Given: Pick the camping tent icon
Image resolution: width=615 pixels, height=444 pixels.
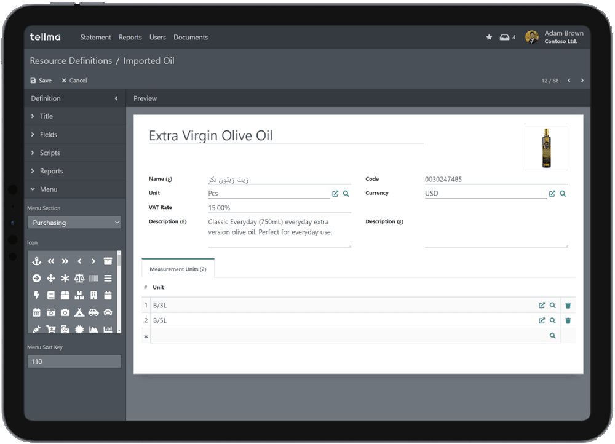Looking at the screenshot, I should pos(79,312).
